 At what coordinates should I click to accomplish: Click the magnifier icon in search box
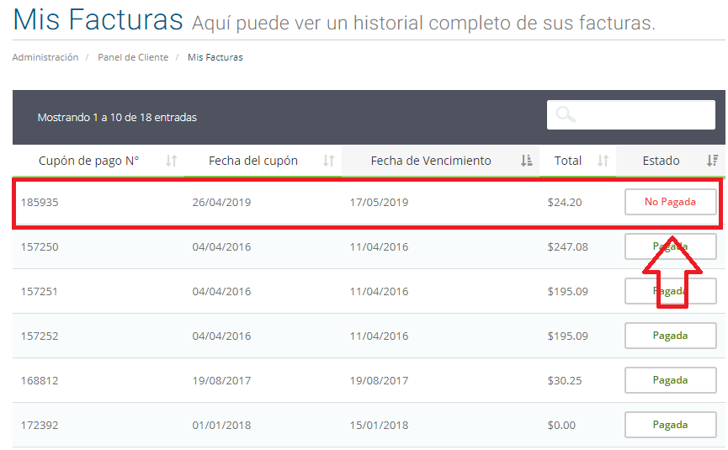click(x=566, y=114)
